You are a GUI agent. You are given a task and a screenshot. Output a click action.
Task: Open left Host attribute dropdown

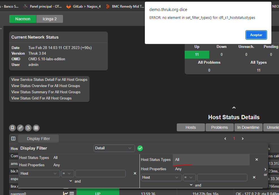point(40,174)
